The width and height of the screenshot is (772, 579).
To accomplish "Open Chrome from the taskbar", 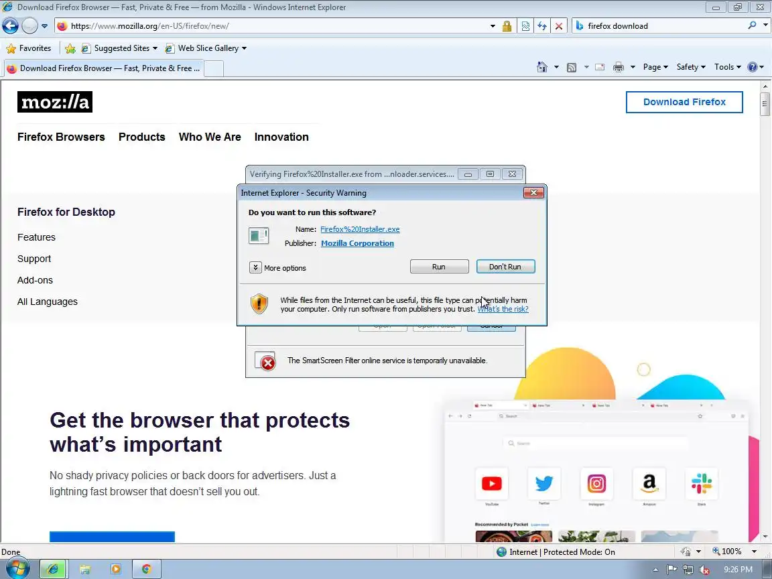I will [146, 569].
